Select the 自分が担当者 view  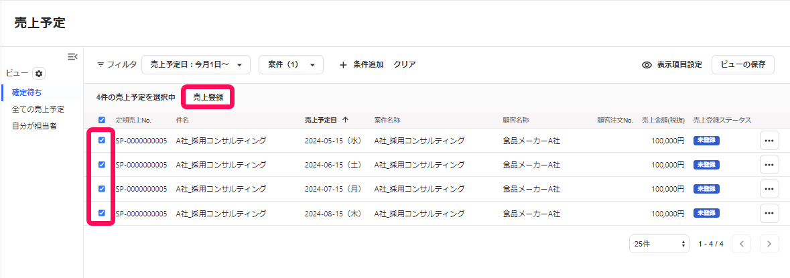tap(34, 125)
